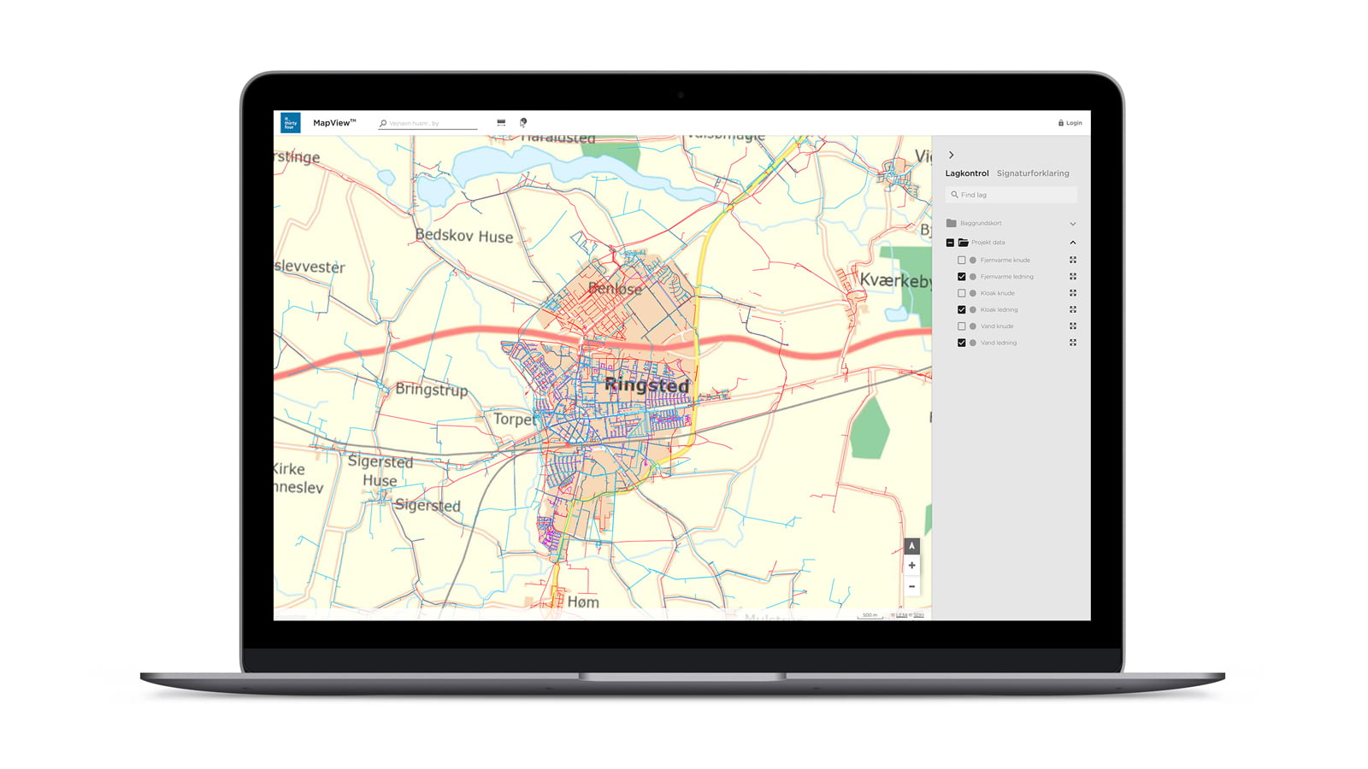Viewport: 1368px width, 769px height.
Task: Collapse the Projekt data group chevron
Action: (1072, 243)
